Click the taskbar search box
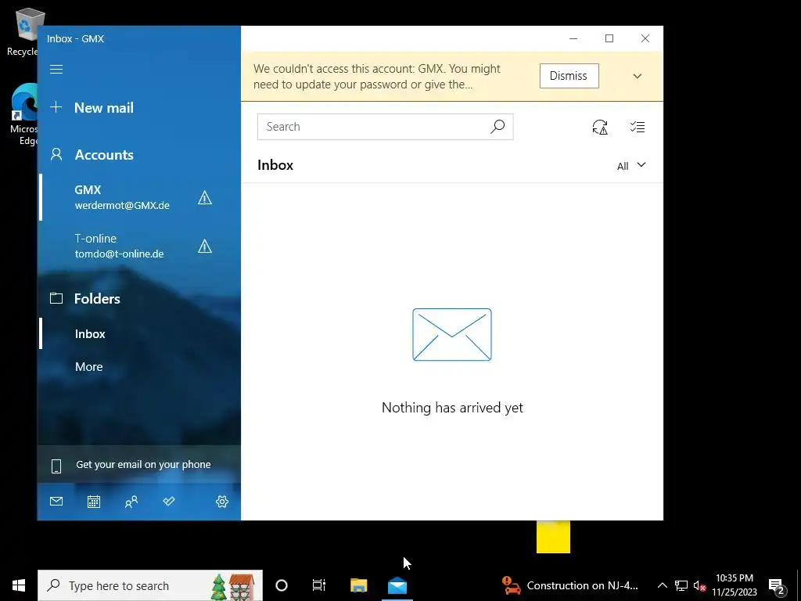This screenshot has height=601, width=801. pyautogui.click(x=150, y=585)
